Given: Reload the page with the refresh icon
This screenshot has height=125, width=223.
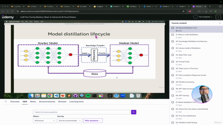Looking at the screenshot, I should pyautogui.click(x=12, y=11).
